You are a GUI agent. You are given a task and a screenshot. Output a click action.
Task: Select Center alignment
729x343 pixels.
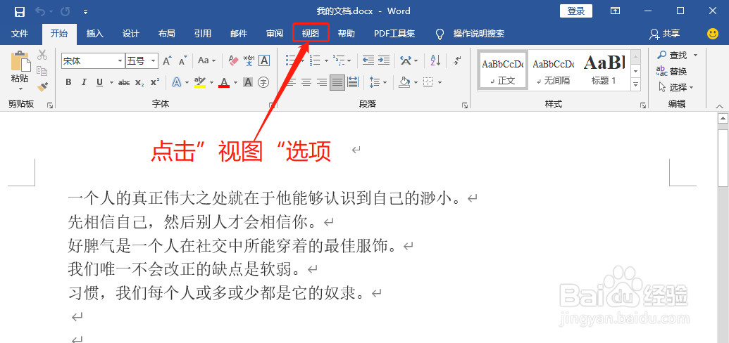(306, 82)
